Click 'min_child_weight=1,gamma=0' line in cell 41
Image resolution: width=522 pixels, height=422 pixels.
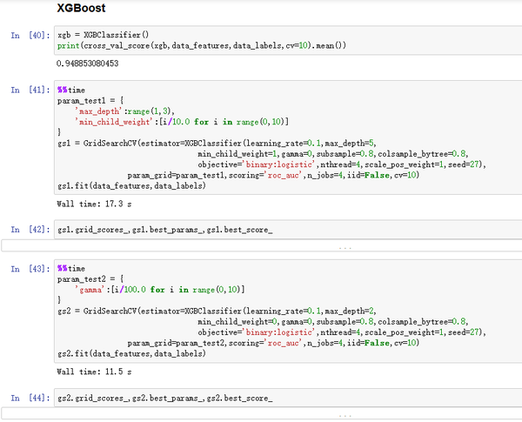[x=333, y=154]
